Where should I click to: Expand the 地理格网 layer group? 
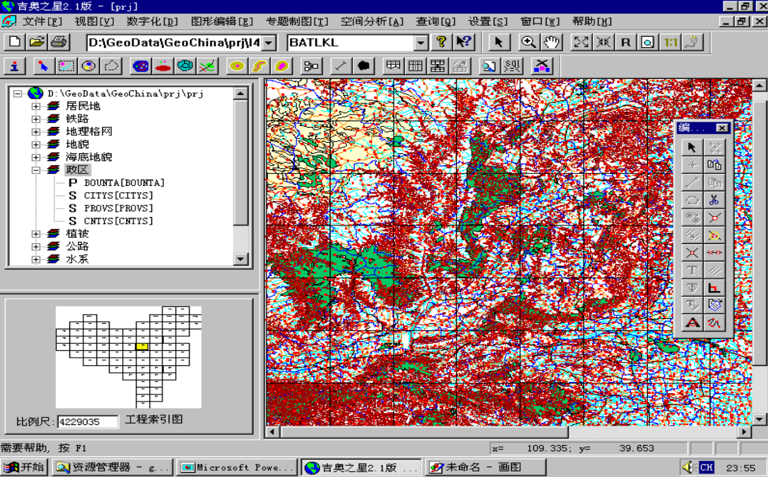point(35,132)
